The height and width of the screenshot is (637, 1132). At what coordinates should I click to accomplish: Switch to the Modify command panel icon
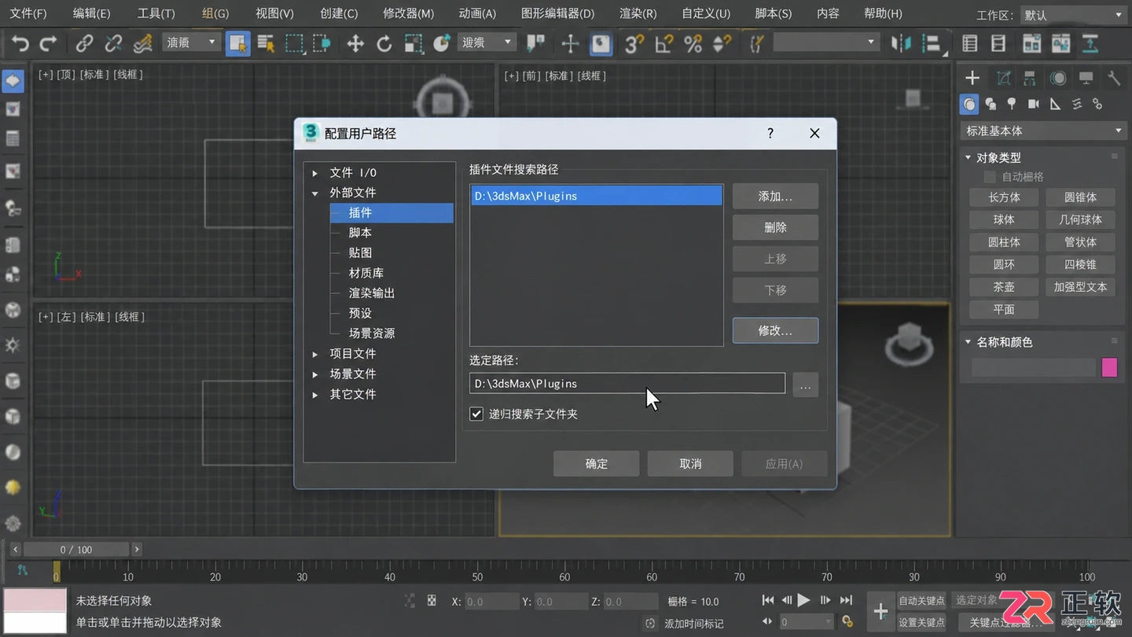1003,78
